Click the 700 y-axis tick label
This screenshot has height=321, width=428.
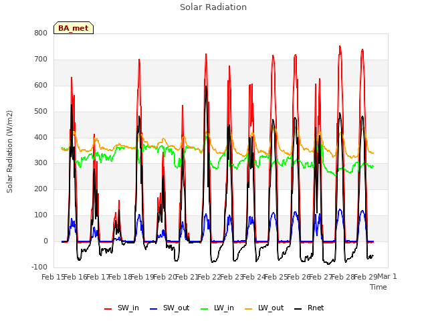click(x=41, y=60)
